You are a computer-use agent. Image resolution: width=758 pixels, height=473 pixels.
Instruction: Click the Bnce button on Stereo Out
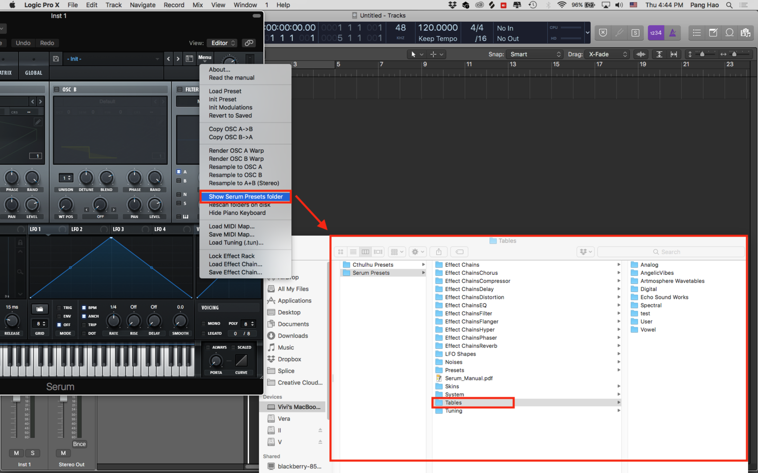click(79, 444)
